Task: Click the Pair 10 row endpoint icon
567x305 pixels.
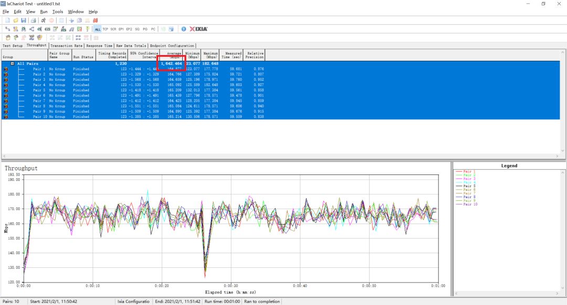Action: (x=6, y=117)
